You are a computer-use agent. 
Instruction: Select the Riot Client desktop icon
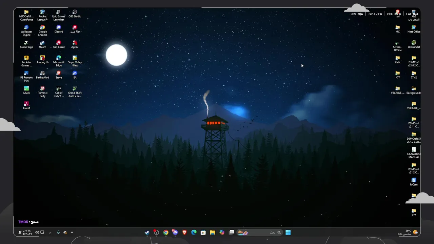click(59, 44)
